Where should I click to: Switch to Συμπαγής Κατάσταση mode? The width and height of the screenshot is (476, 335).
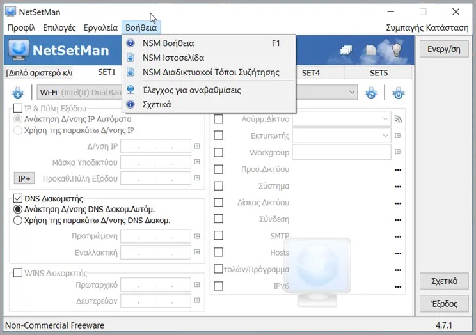click(x=427, y=27)
